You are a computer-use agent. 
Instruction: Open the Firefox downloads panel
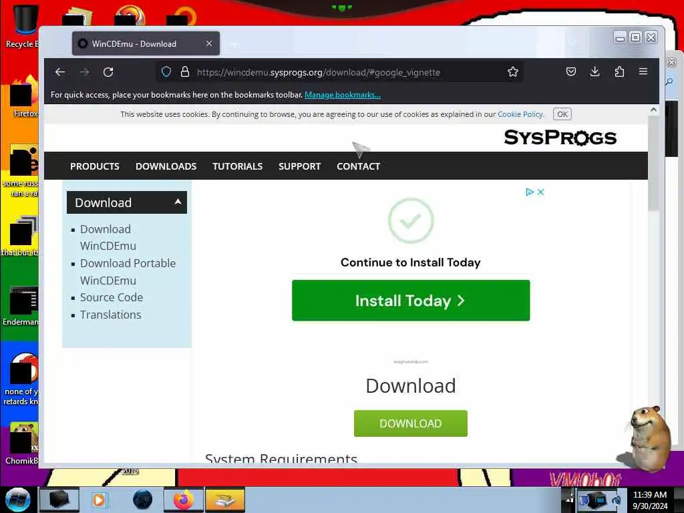pos(594,72)
